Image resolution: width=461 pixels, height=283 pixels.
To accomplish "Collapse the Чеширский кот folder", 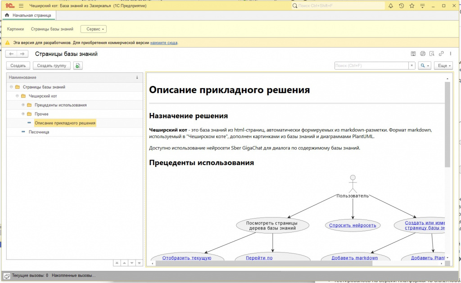I will [x=18, y=96].
